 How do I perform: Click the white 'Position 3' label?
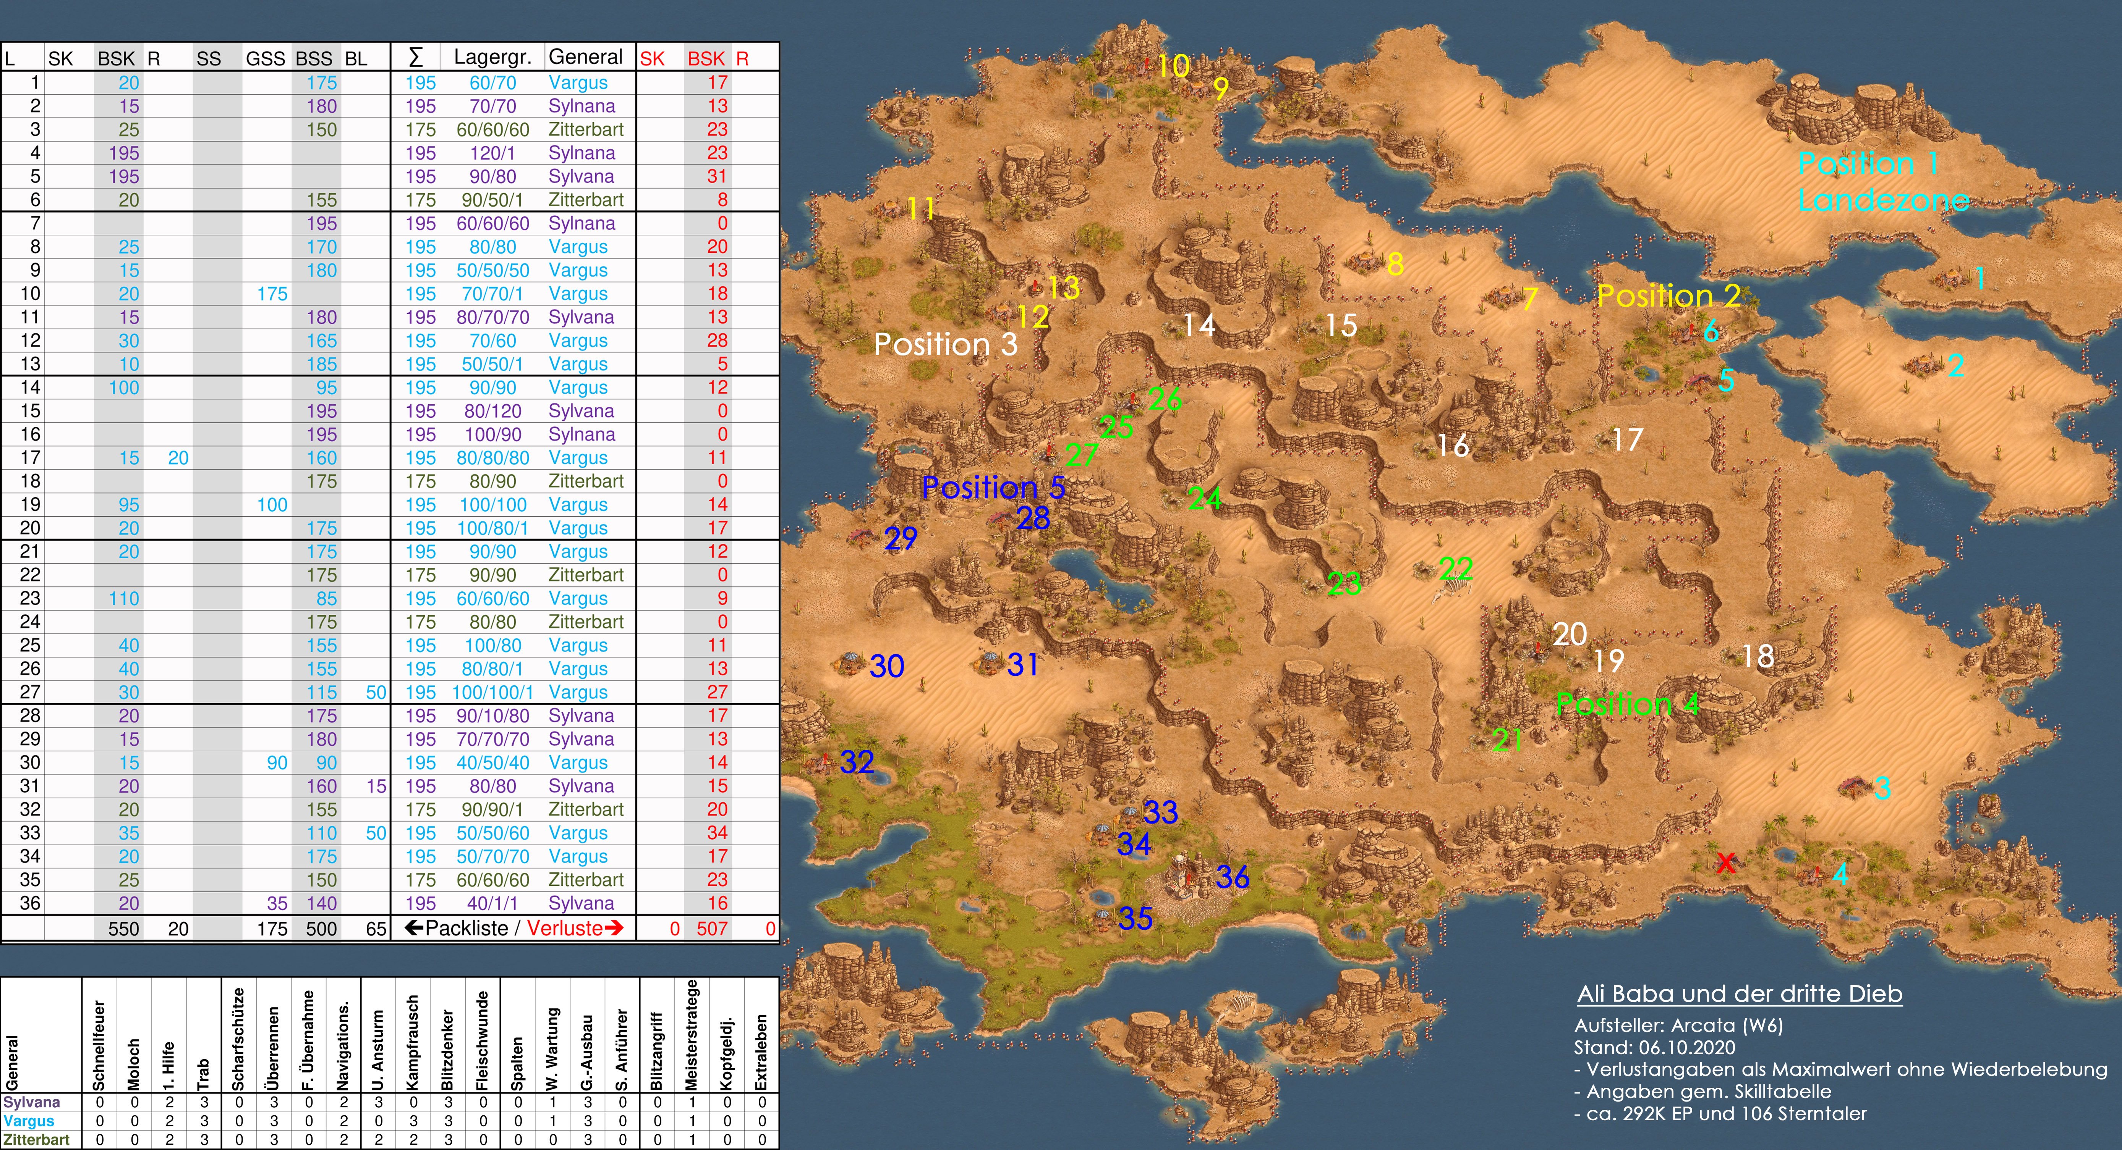click(946, 344)
